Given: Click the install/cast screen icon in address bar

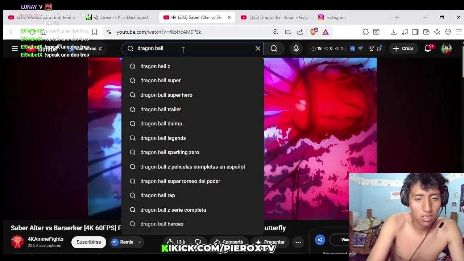Looking at the screenshot, I should click(288, 32).
